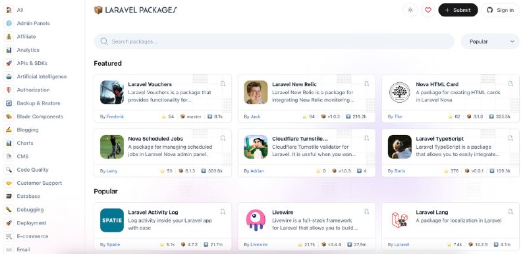Open the Code Quality magnifier icon

coord(9,170)
